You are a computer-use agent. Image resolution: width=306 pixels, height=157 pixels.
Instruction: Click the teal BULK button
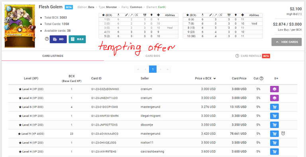coord(77,39)
